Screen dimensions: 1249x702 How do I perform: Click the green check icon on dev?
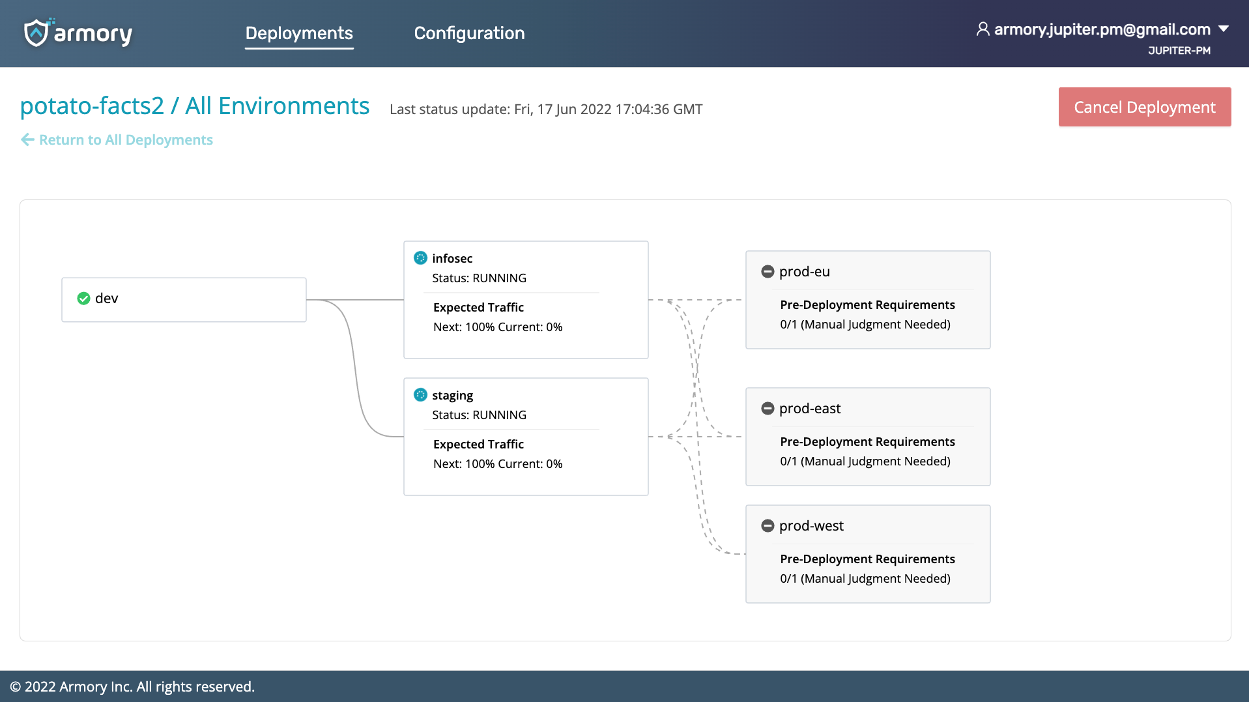[83, 299]
